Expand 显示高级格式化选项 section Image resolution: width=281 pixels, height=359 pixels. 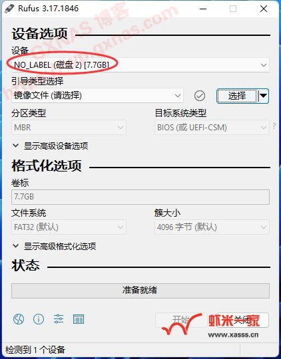click(x=55, y=246)
